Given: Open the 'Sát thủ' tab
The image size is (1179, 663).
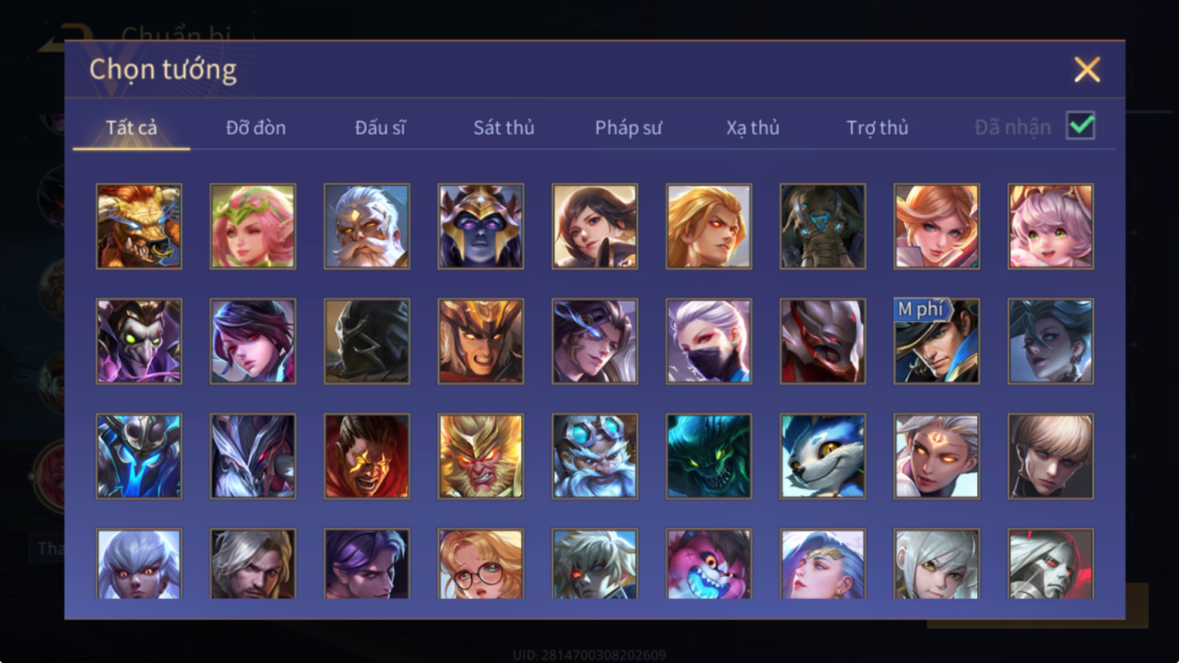Looking at the screenshot, I should [x=504, y=128].
